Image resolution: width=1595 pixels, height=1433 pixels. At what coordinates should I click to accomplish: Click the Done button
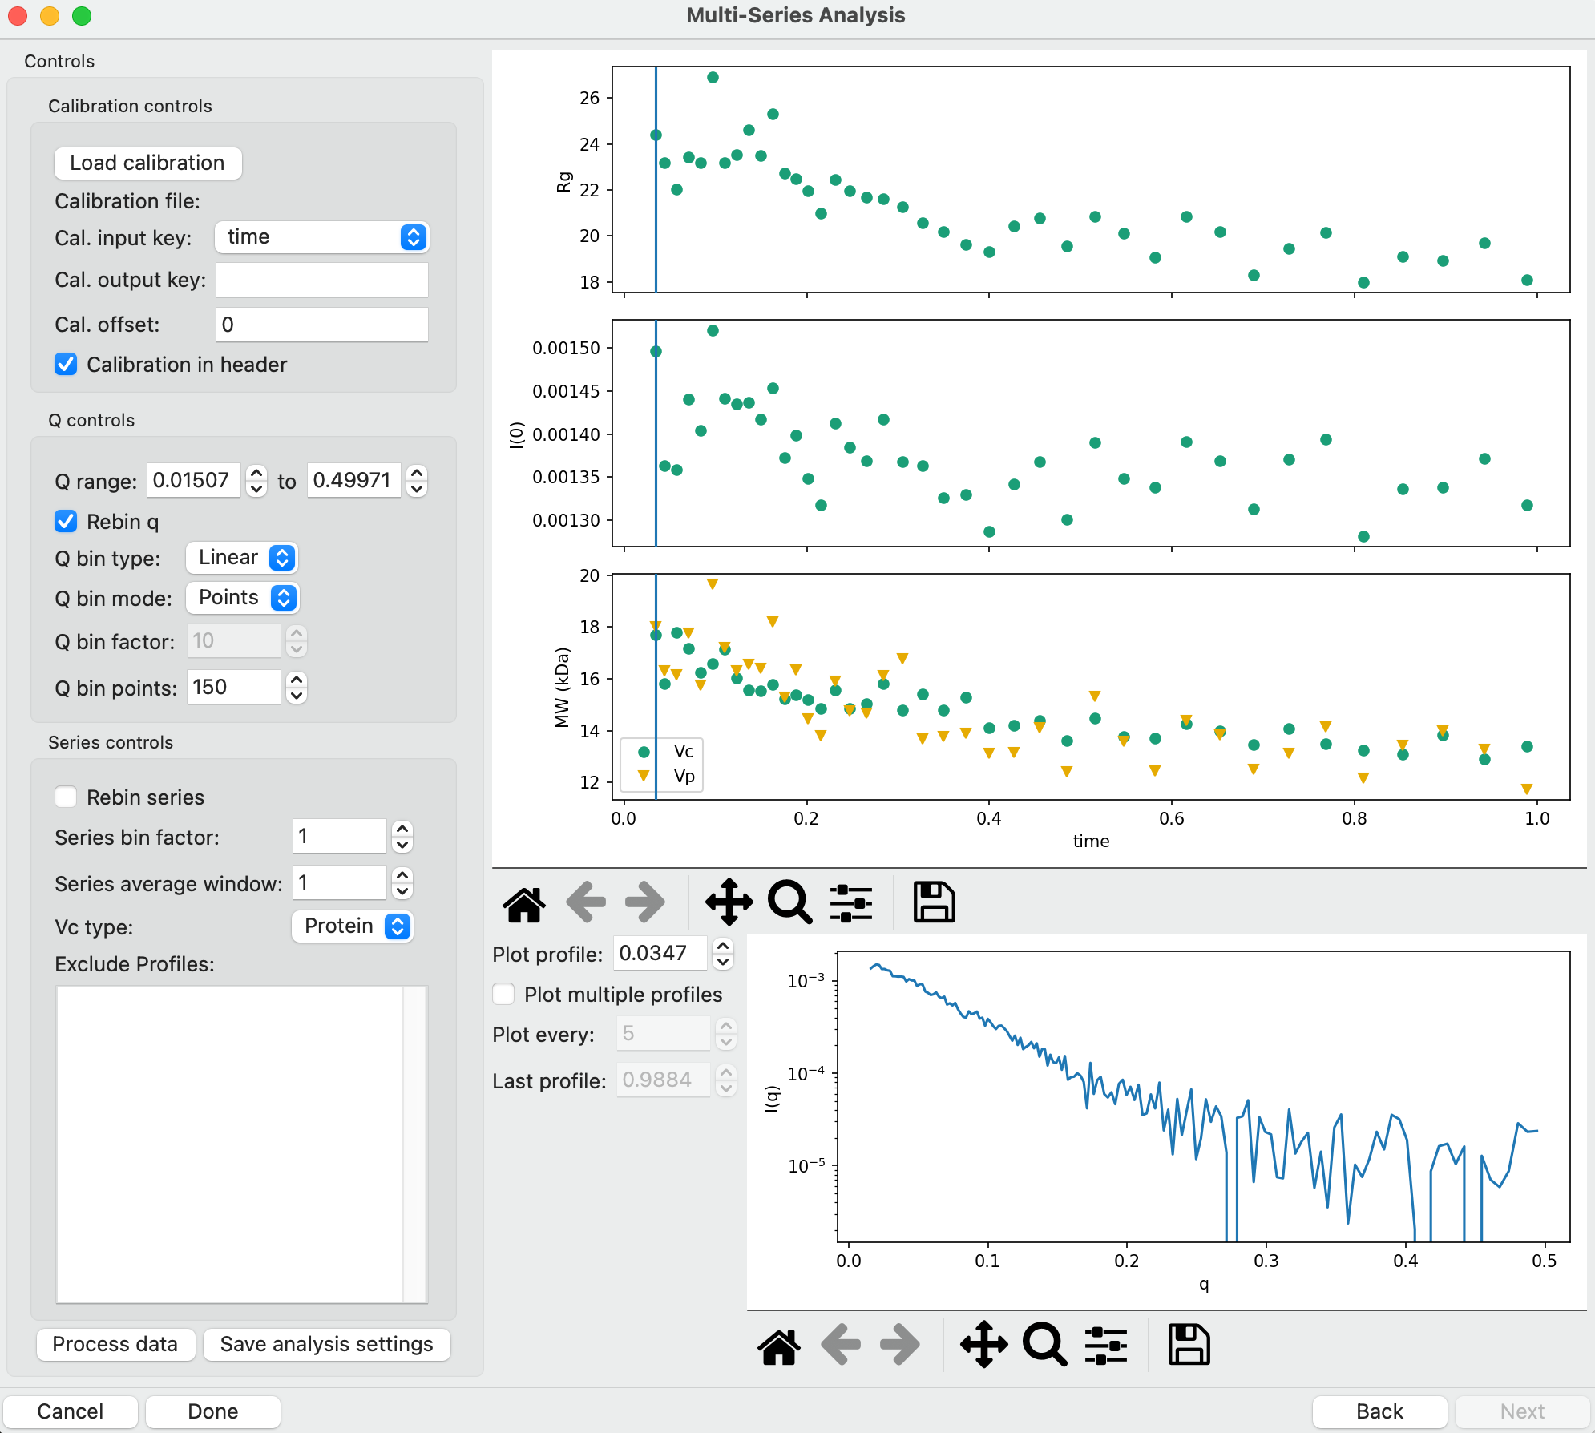[x=213, y=1411]
